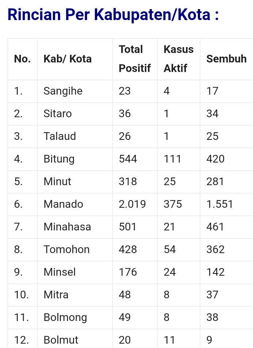Click Manado's sembuh value 1.551

[219, 204]
